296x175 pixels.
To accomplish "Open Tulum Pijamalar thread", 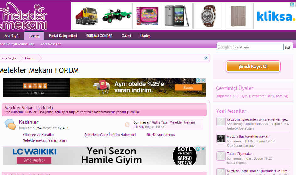I will (x=239, y=154).
